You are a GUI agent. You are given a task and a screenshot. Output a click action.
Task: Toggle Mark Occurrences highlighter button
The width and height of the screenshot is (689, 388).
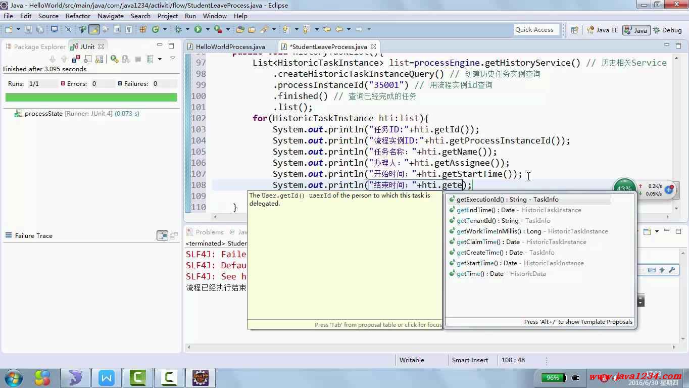coord(94,29)
